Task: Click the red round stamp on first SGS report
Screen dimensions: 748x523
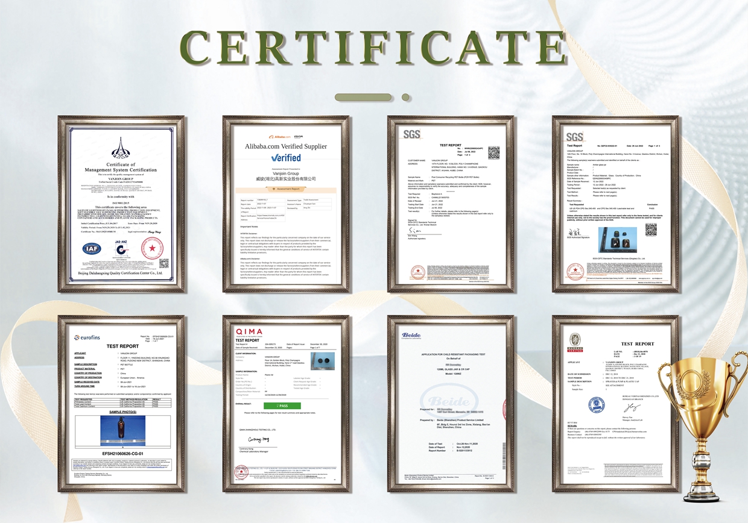Action: (418, 272)
